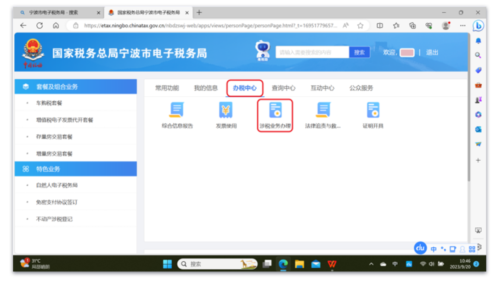
Task: Click the browser refresh icon
Action: tap(39, 26)
